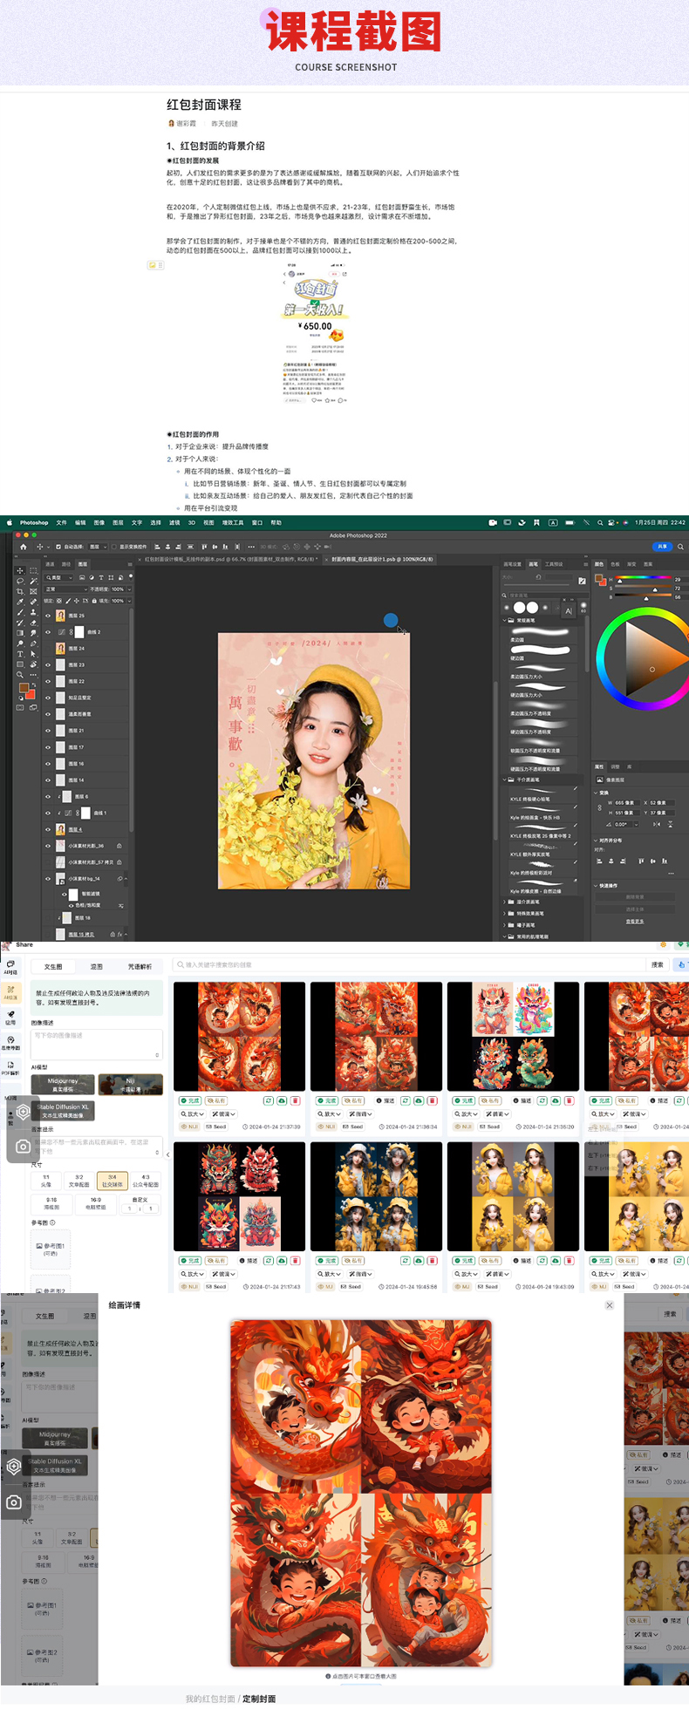Open the 正常 blend mode dropdown
This screenshot has width=689, height=1709.
click(66, 589)
